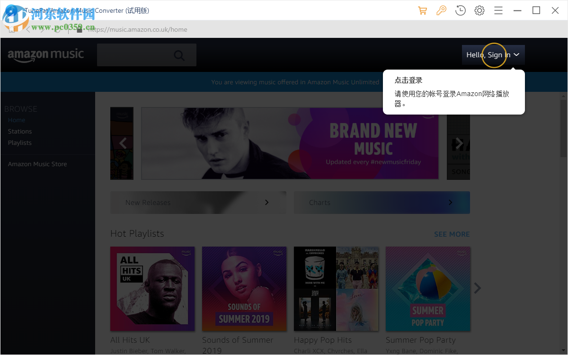Click the search magnifier in Amazon Music
This screenshot has width=568, height=355.
click(x=179, y=55)
